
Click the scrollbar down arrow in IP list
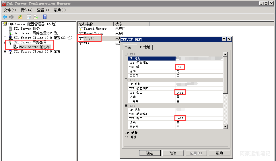(225, 127)
